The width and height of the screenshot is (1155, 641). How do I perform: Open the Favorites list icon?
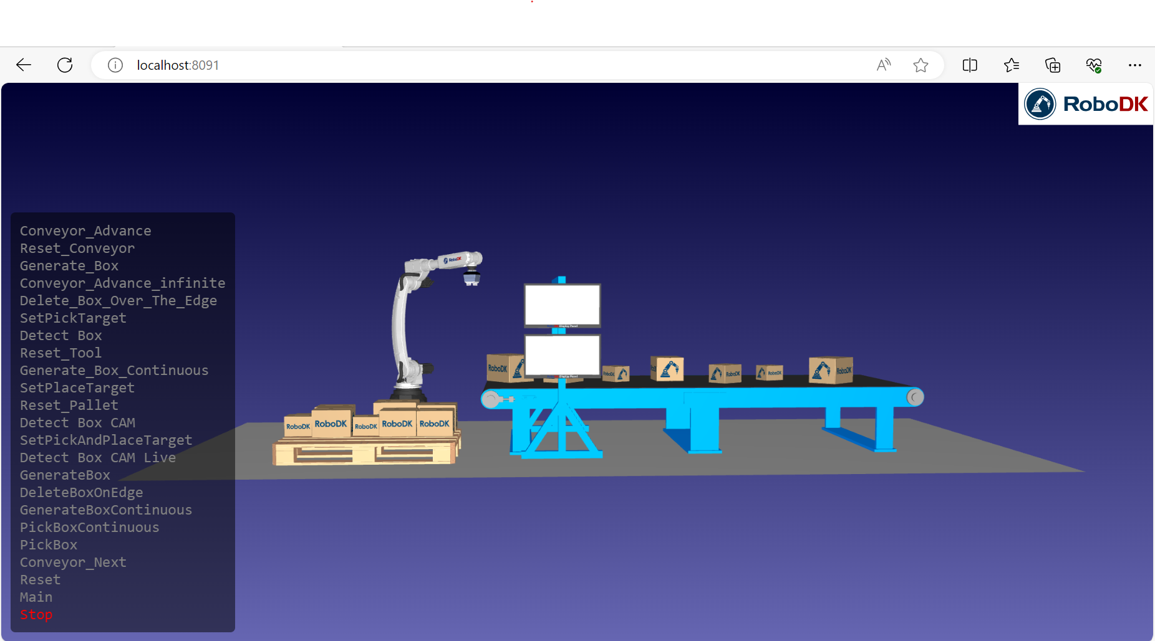(1012, 65)
